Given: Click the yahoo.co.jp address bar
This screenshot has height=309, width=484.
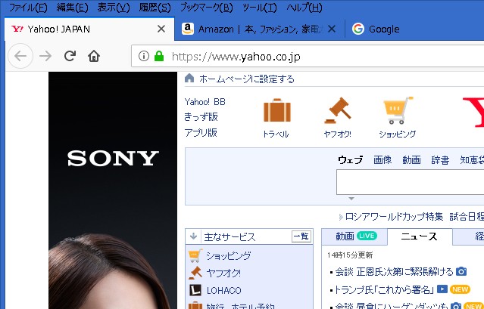Looking at the screenshot, I should tap(308, 57).
